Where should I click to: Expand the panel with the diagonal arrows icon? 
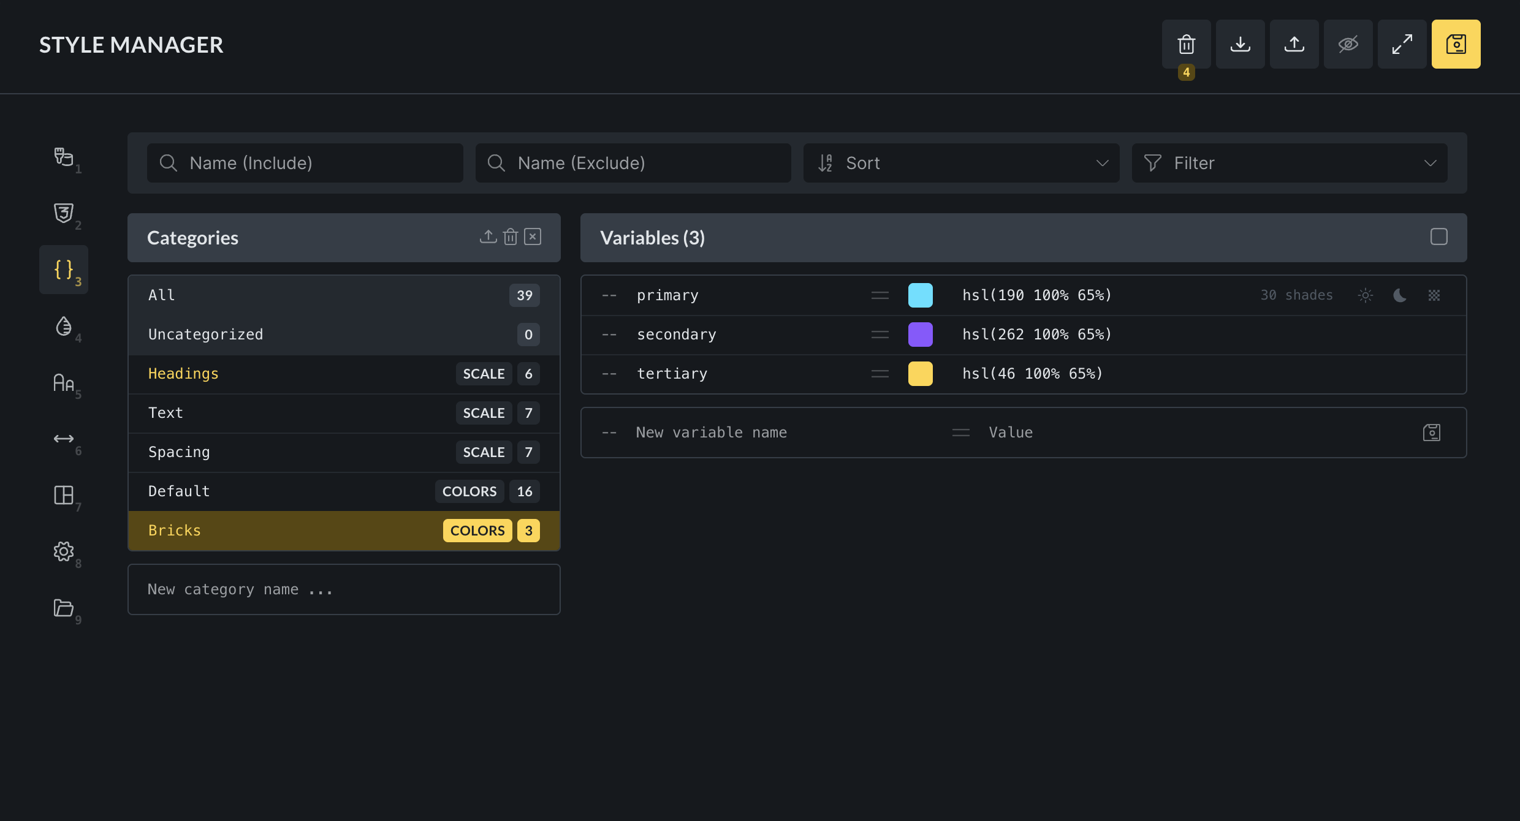[1402, 44]
